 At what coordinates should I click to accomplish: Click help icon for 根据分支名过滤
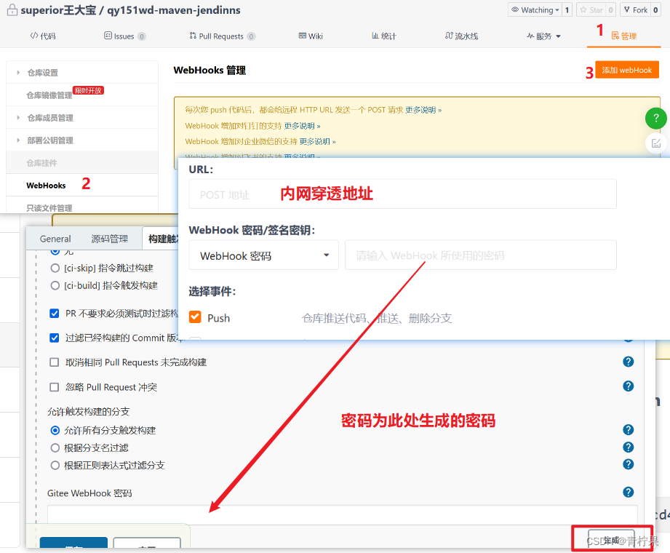pyautogui.click(x=628, y=447)
